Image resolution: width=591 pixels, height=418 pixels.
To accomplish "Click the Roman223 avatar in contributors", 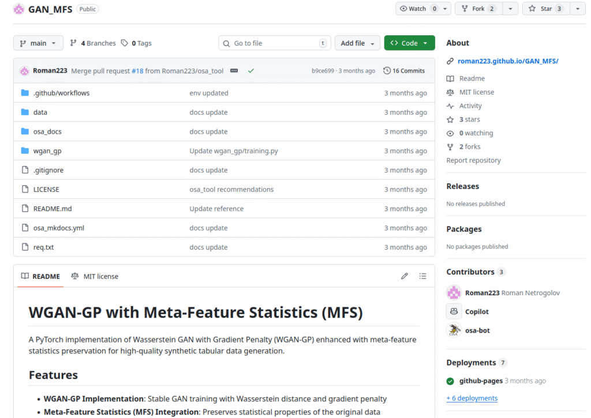I will point(454,293).
